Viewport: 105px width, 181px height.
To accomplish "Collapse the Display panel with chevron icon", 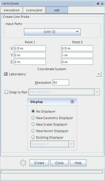I will [x=72, y=102].
